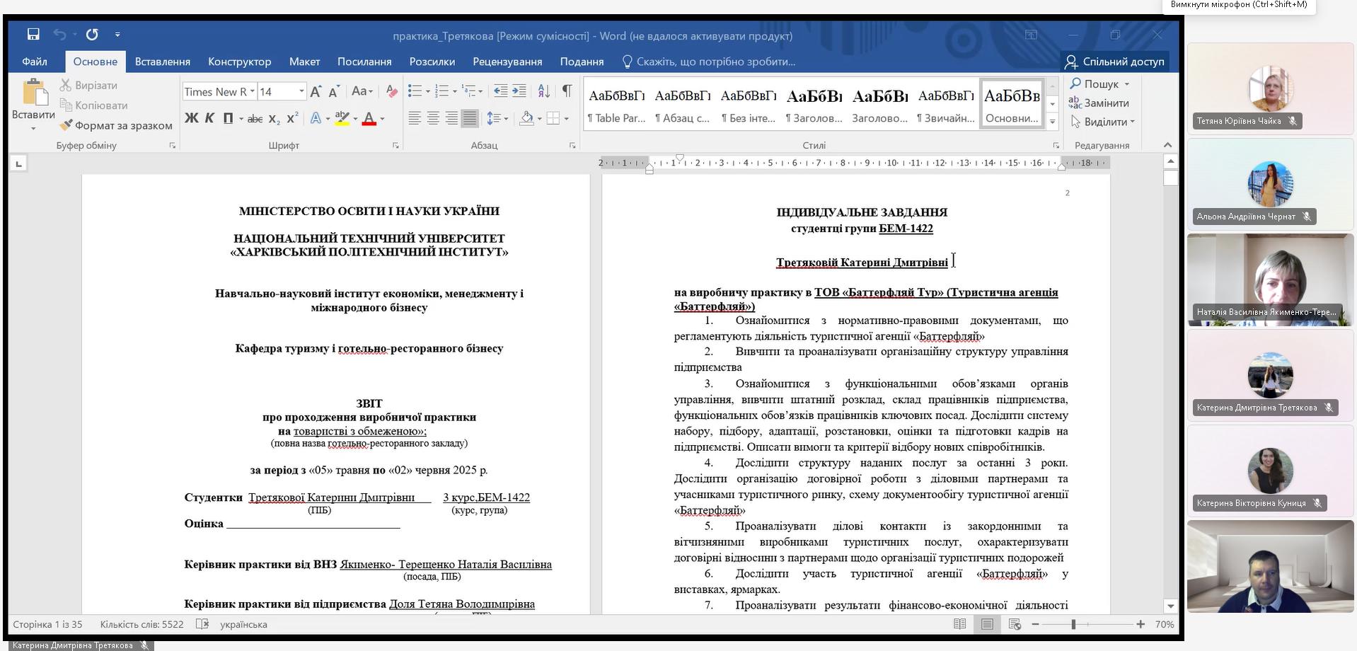Switch to the Макет tab
The image size is (1357, 651).
(304, 62)
